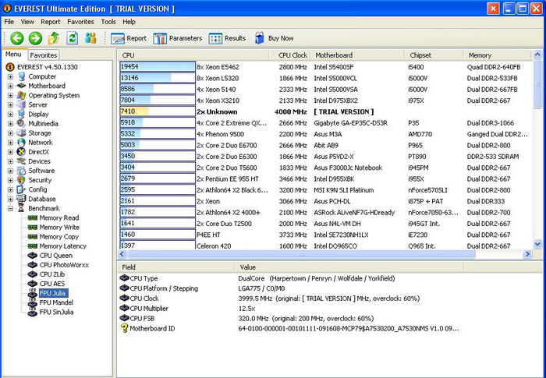Open the File menu
546x378 pixels.
9,22
